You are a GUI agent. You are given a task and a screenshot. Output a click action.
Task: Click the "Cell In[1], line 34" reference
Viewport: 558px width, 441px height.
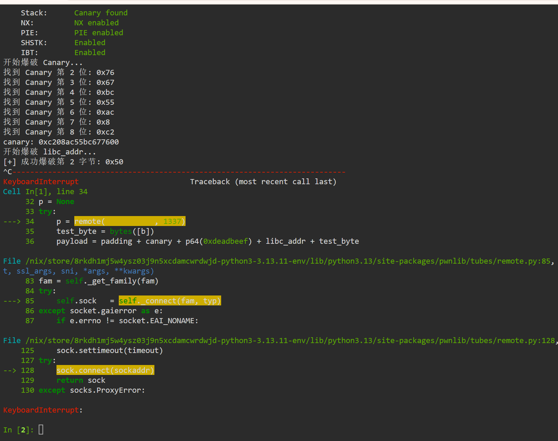coord(46,192)
